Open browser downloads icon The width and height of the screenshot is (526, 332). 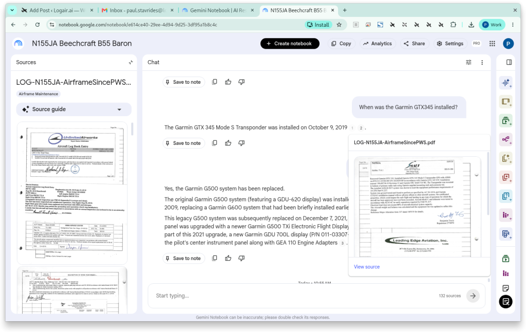(471, 25)
